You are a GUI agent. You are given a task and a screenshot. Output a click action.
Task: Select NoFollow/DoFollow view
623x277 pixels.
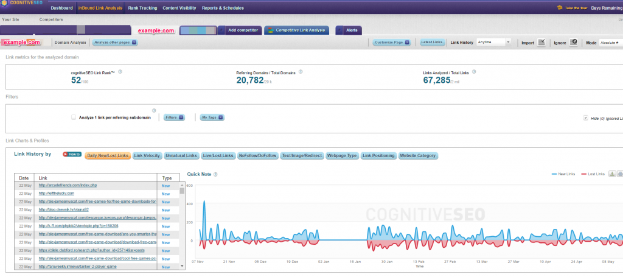pyautogui.click(x=257, y=156)
